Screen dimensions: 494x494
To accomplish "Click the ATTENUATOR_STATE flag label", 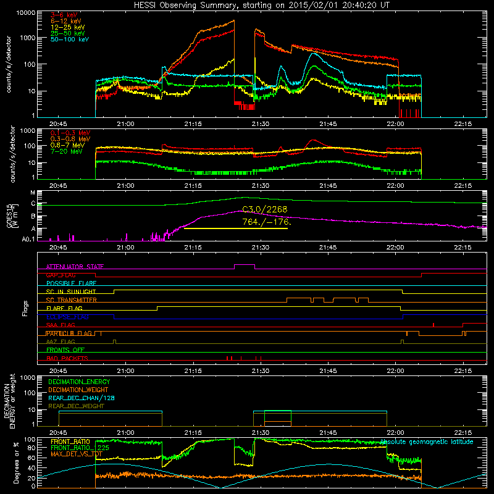I will pos(75,267).
